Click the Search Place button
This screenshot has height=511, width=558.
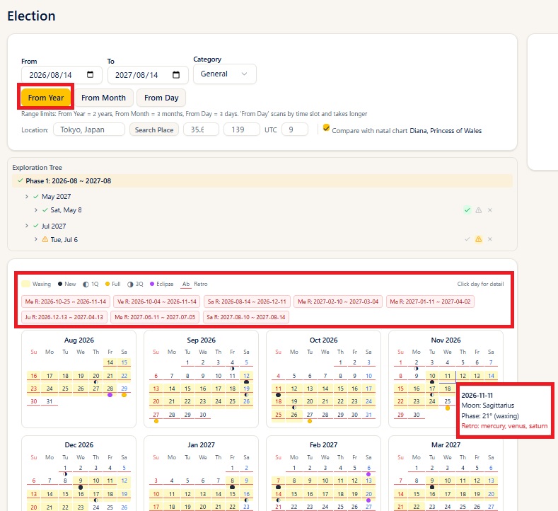coord(154,130)
